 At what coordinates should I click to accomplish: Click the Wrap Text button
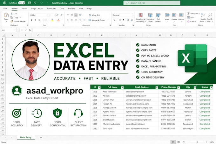[95, 15]
